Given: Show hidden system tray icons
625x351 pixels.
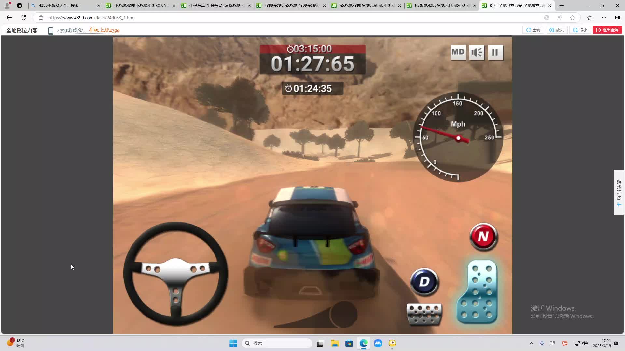Looking at the screenshot, I should point(531,343).
